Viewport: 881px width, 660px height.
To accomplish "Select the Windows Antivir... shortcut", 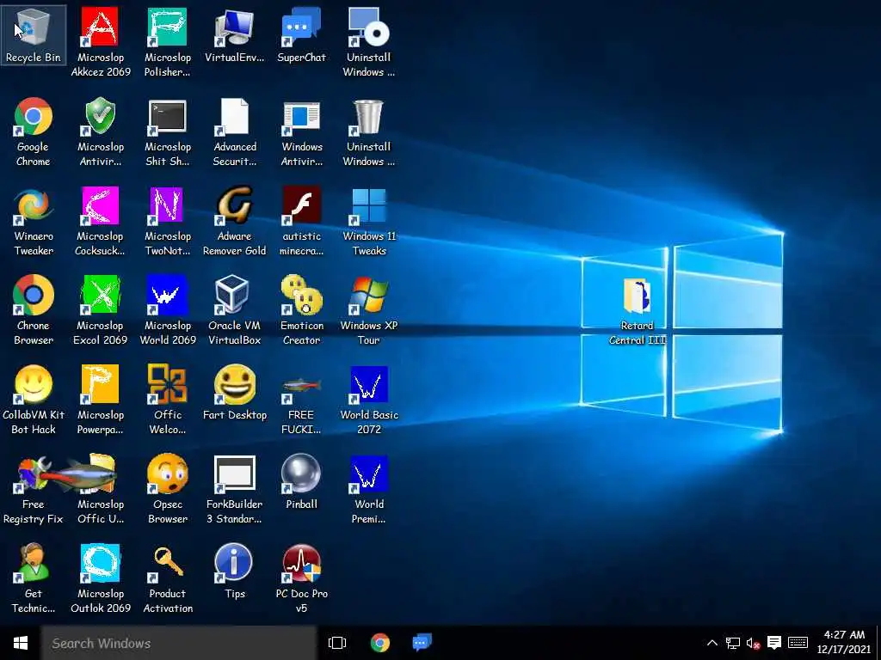I will coord(301,131).
